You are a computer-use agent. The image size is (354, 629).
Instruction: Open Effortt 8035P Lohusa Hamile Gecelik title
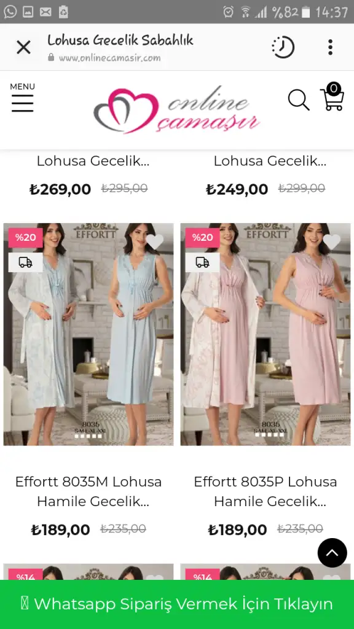pos(265,491)
